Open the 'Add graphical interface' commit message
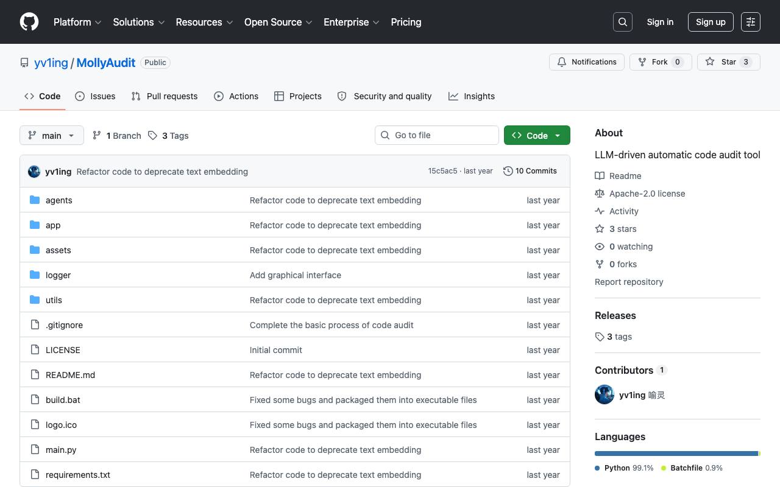 pos(296,275)
